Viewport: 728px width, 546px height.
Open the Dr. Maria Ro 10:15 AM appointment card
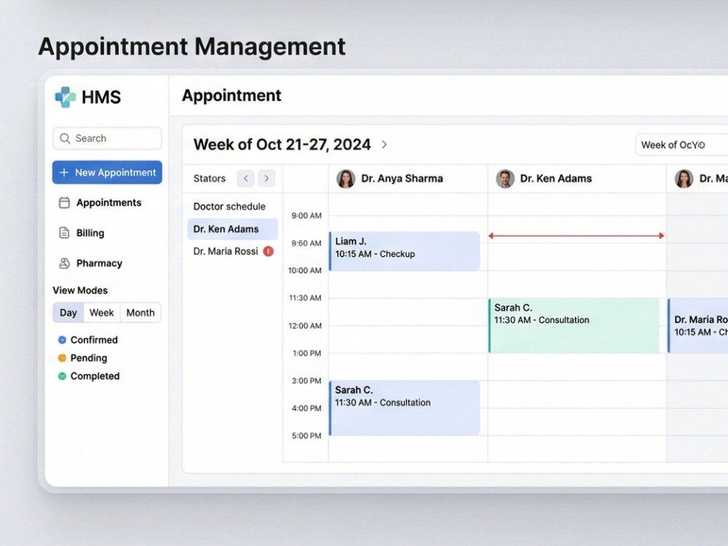(698, 325)
